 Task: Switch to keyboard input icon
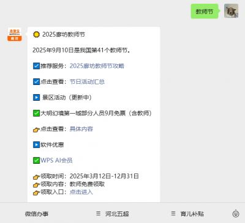coord(236,213)
